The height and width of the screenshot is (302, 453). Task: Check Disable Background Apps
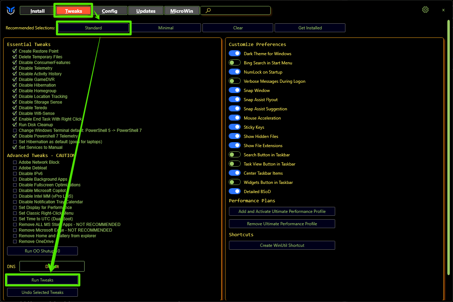pyautogui.click(x=15, y=179)
